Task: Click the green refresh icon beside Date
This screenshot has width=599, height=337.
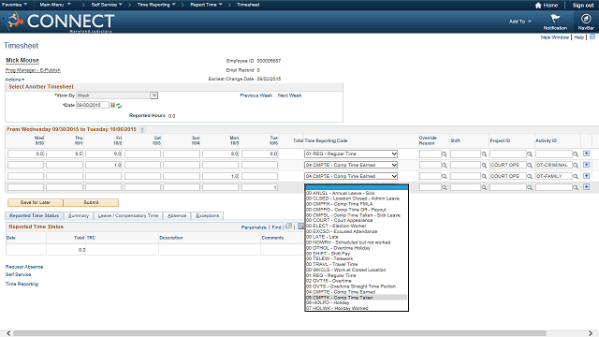Action: click(119, 106)
